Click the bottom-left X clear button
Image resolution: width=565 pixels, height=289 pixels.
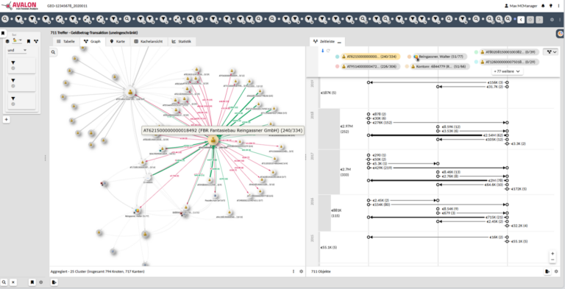13,282
